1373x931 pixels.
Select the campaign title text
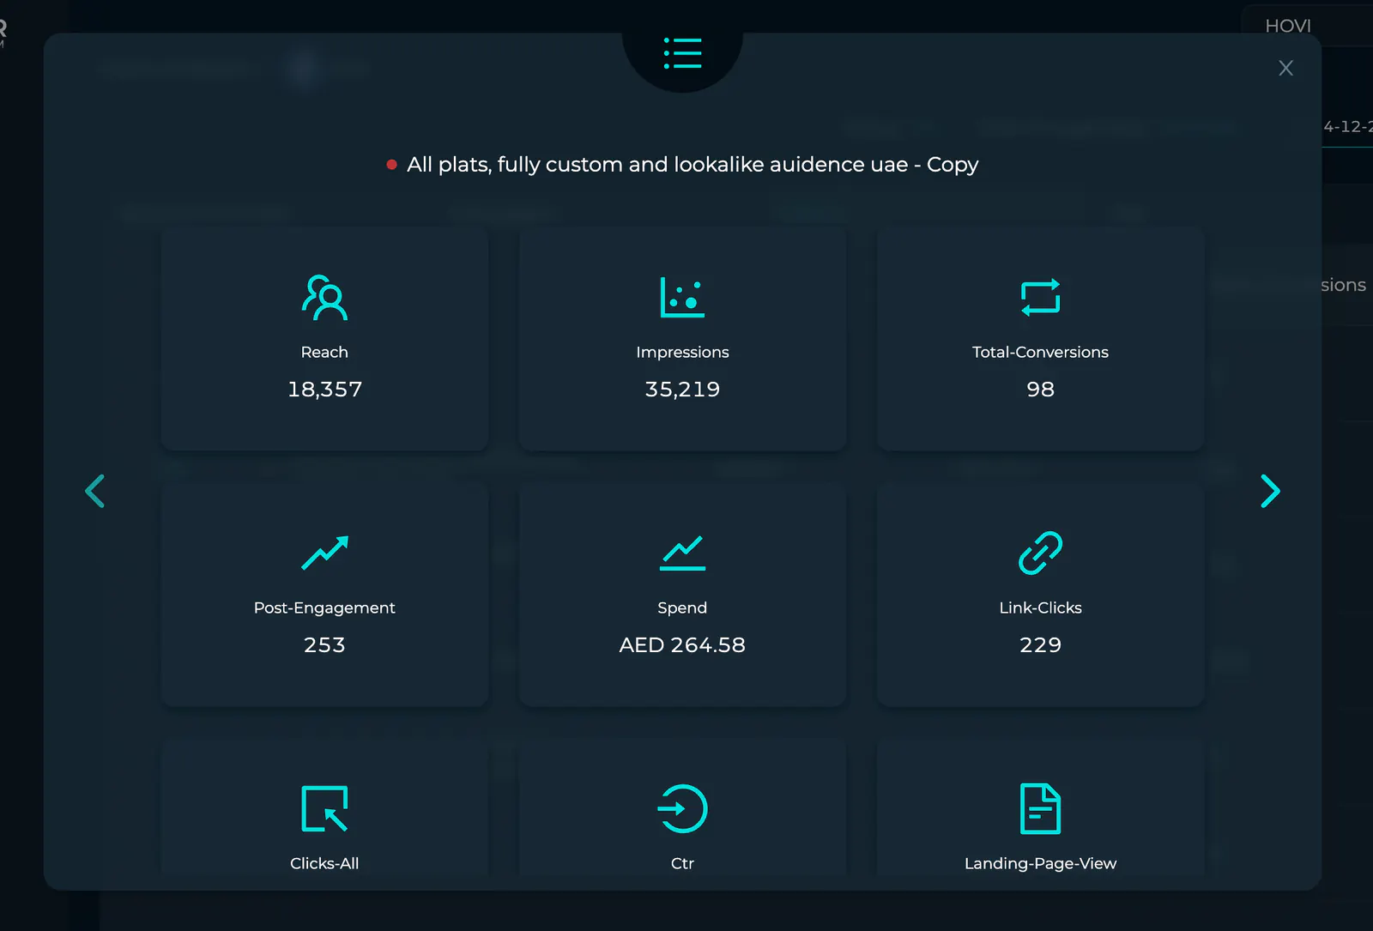click(x=693, y=165)
